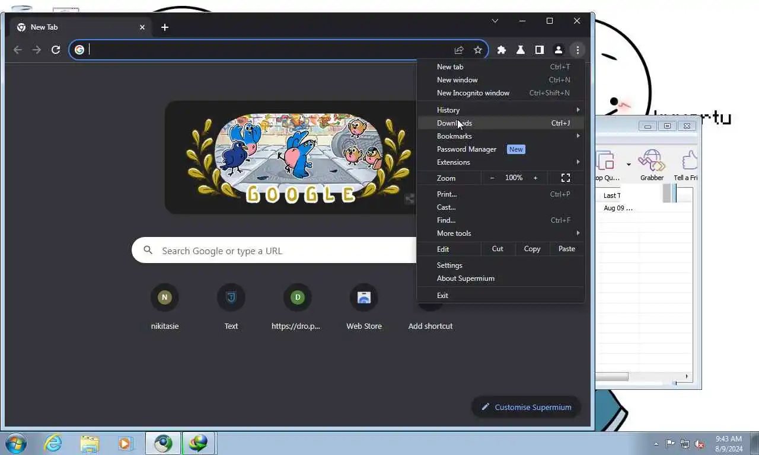Click Customise Supermium button
The height and width of the screenshot is (455, 759).
point(526,407)
